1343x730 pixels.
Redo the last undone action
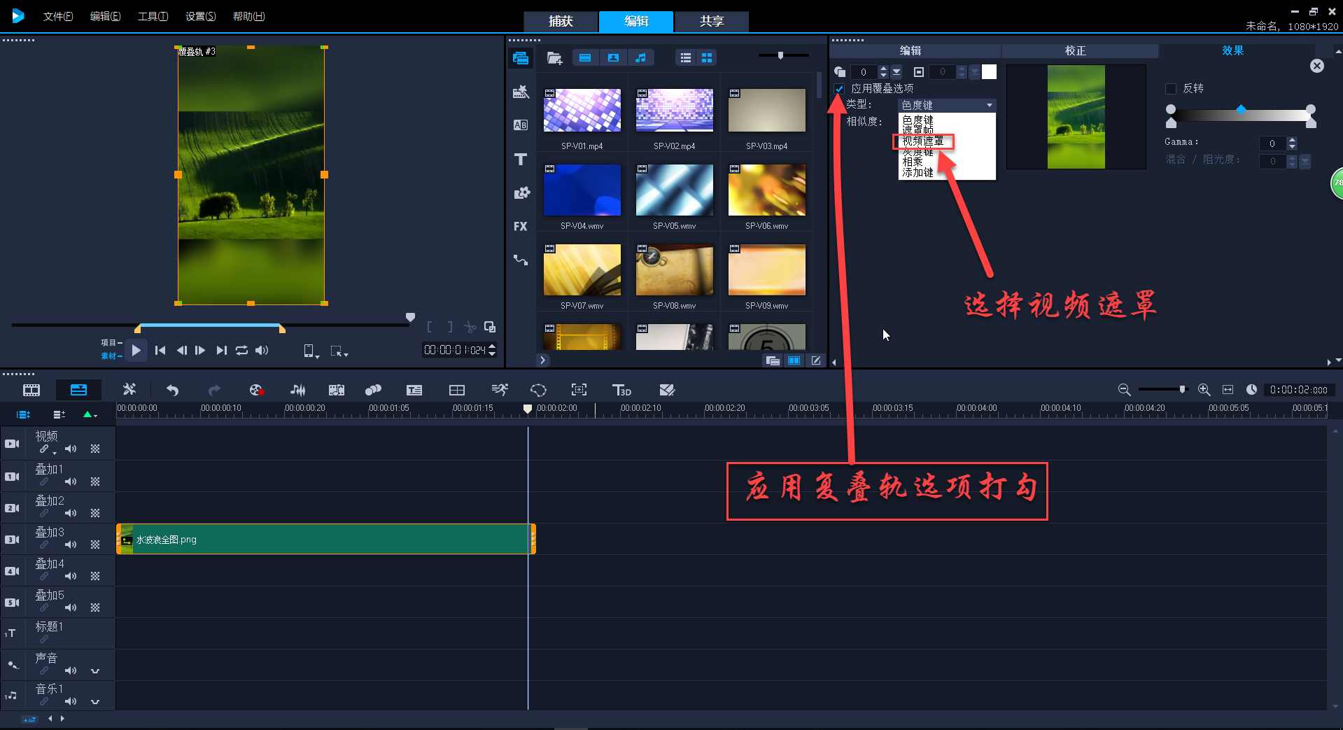pyautogui.click(x=214, y=390)
